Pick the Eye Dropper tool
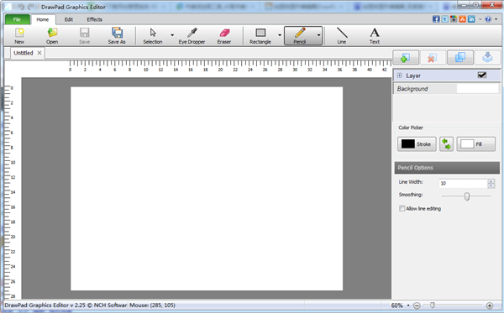 pos(192,35)
